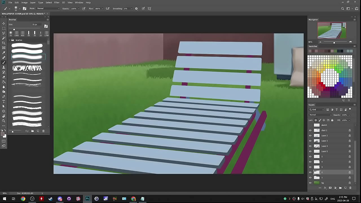361x203 pixels.
Task: Open the layer blend mode dropdown
Action: (x=320, y=115)
